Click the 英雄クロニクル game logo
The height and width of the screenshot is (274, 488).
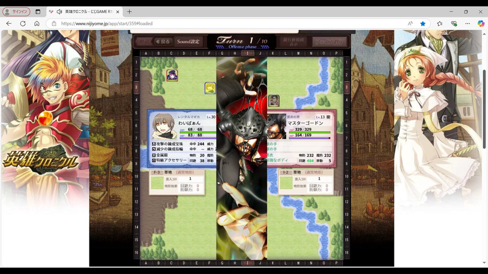(x=41, y=161)
